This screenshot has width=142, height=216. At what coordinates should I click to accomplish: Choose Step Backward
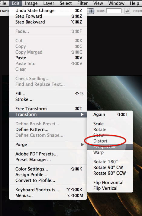48,22
